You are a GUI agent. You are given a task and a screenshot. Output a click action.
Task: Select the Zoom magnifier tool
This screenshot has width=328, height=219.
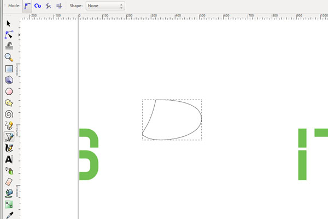(9, 57)
